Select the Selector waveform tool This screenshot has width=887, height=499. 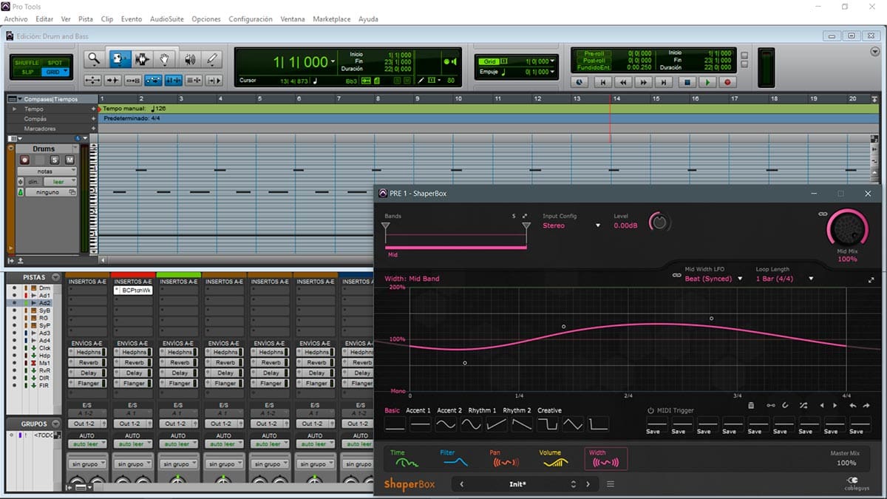point(142,59)
